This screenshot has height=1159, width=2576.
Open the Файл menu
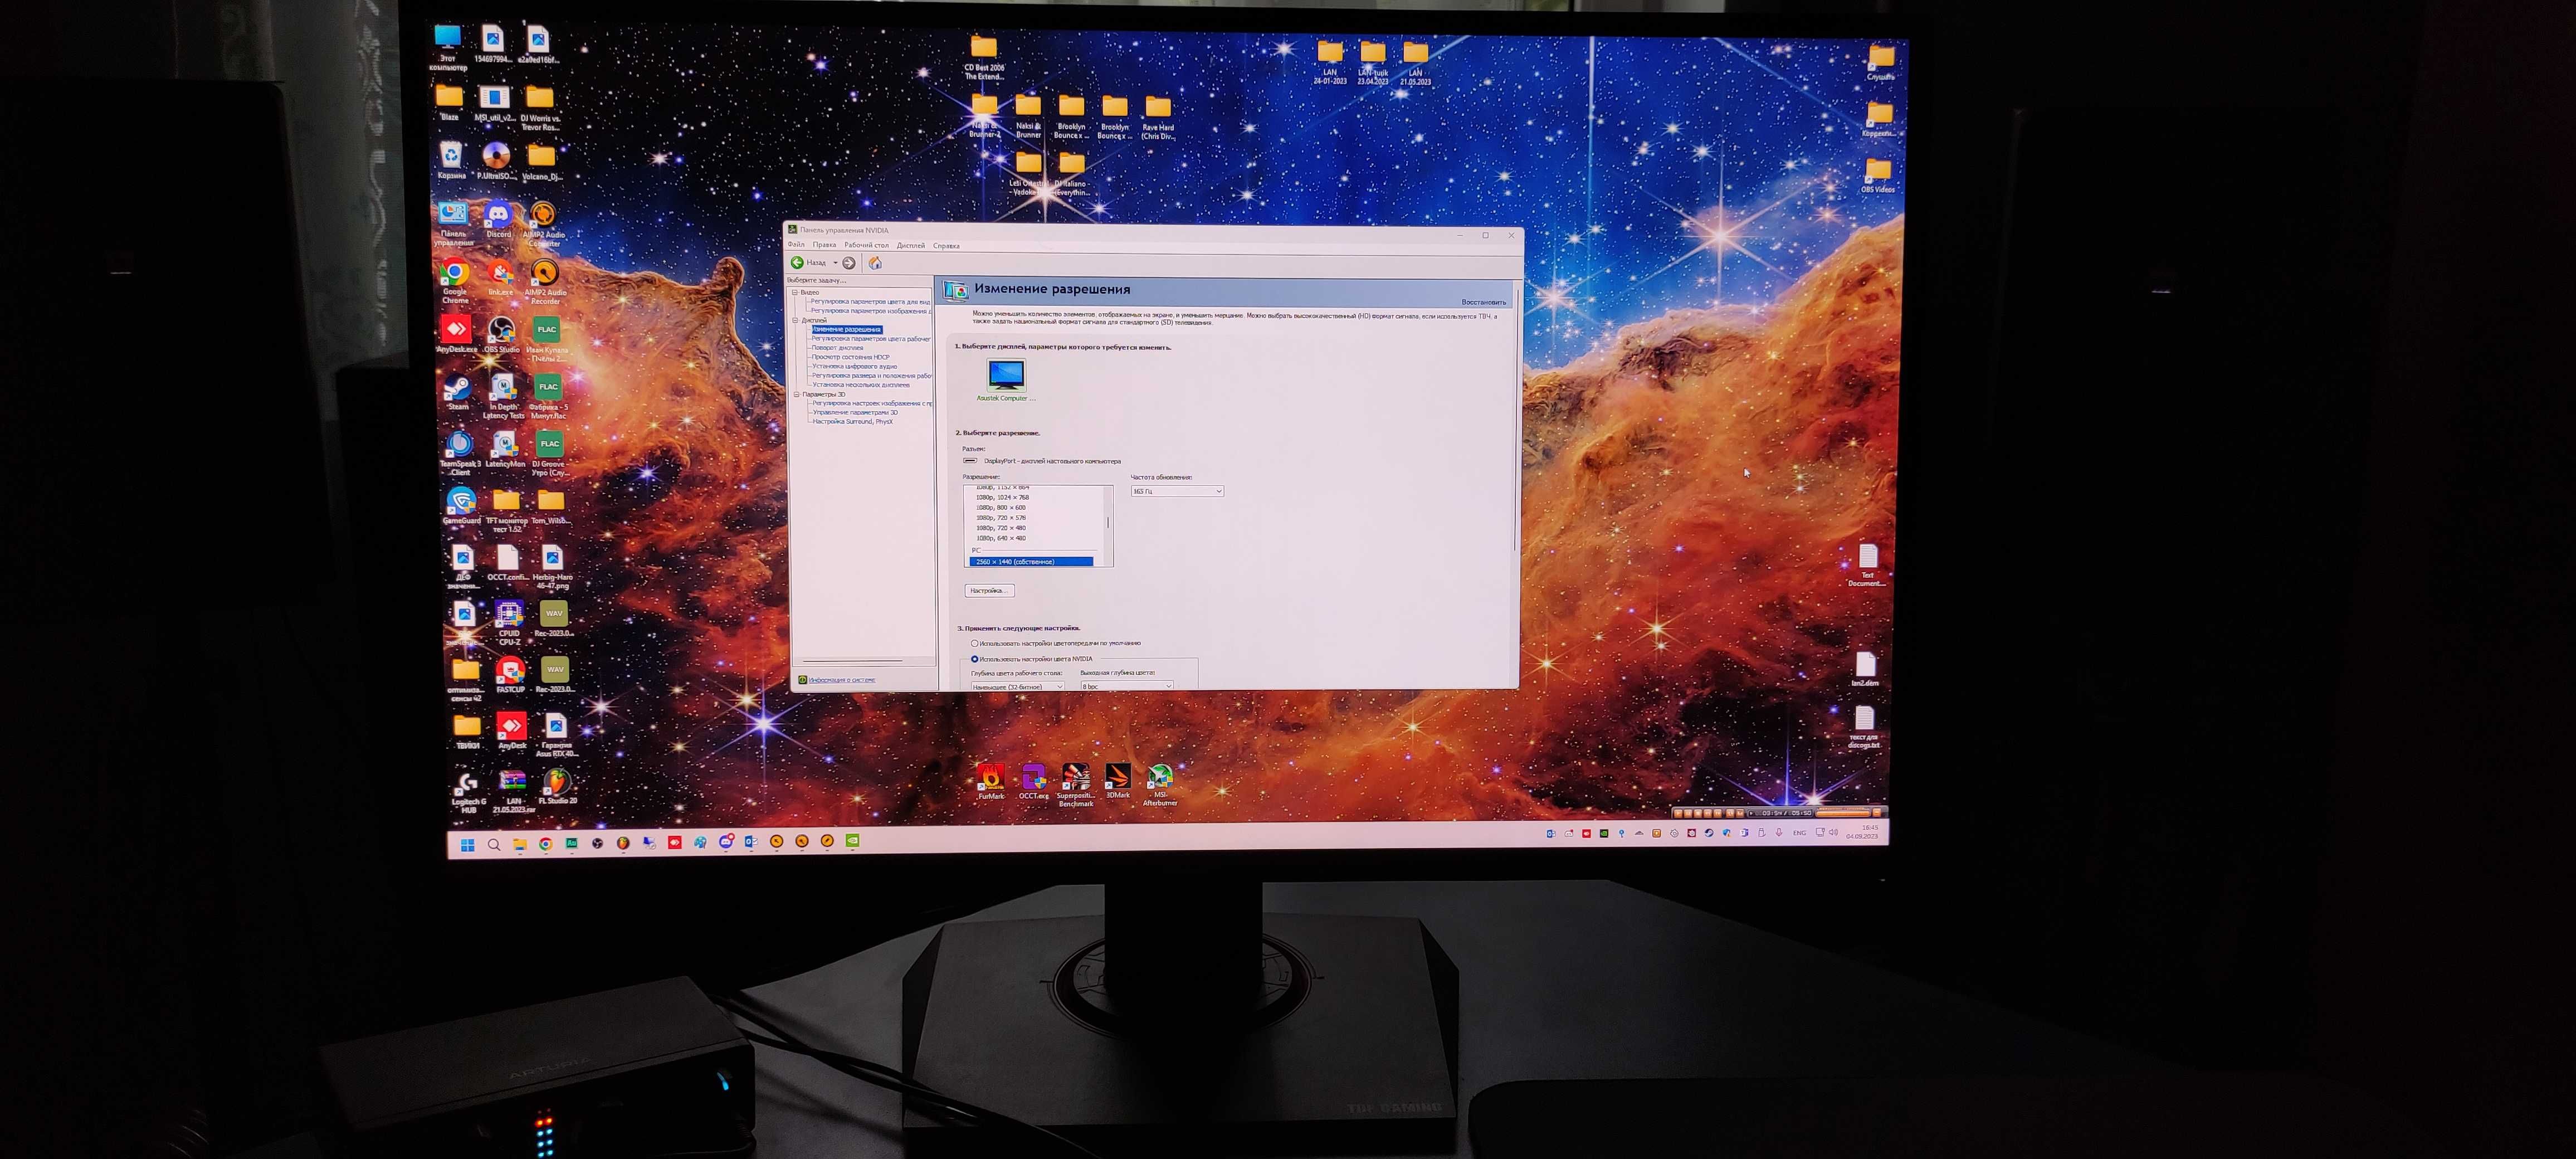[796, 245]
